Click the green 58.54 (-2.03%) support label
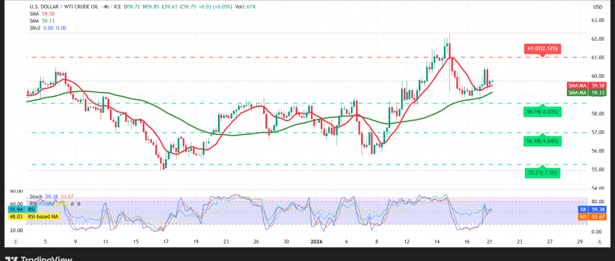 542,112
